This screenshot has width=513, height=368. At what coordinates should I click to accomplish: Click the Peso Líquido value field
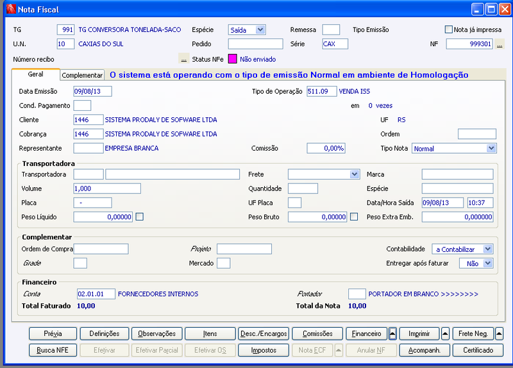[103, 217]
